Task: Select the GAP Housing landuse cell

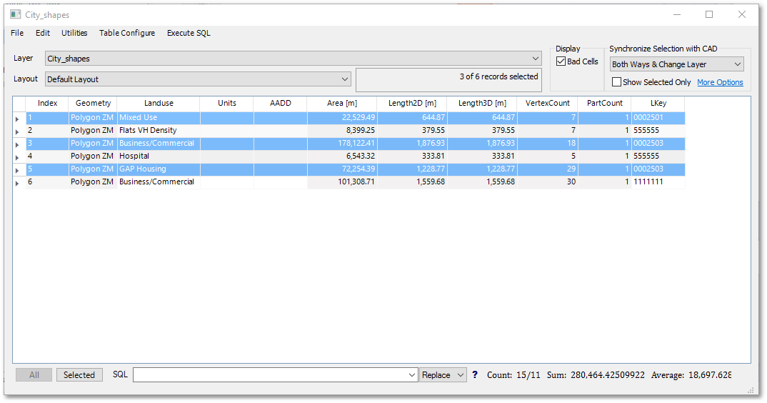Action: [159, 169]
